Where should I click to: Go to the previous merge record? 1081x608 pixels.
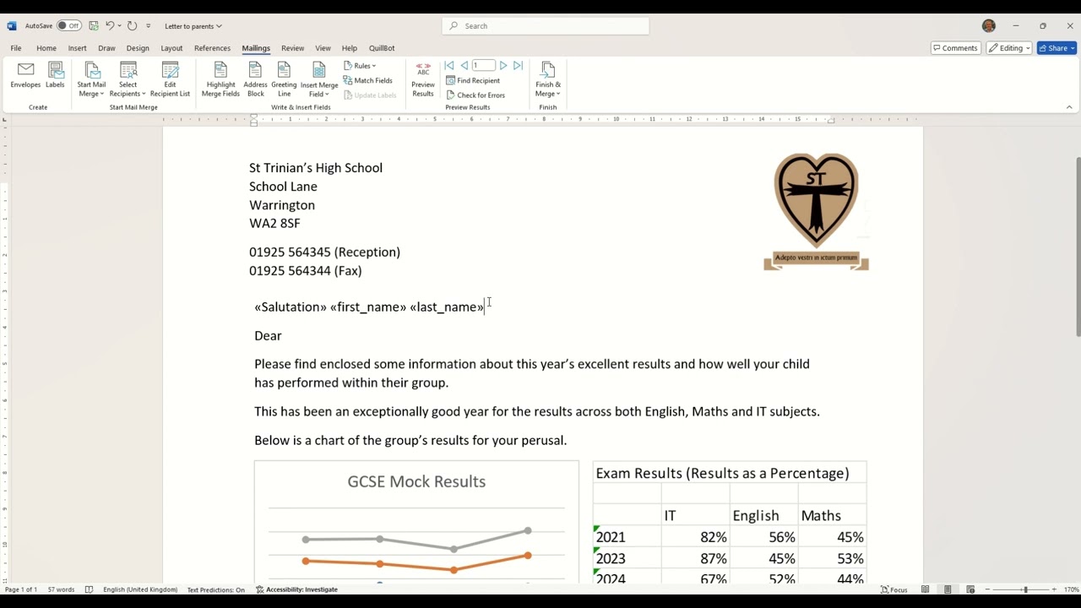coord(464,66)
